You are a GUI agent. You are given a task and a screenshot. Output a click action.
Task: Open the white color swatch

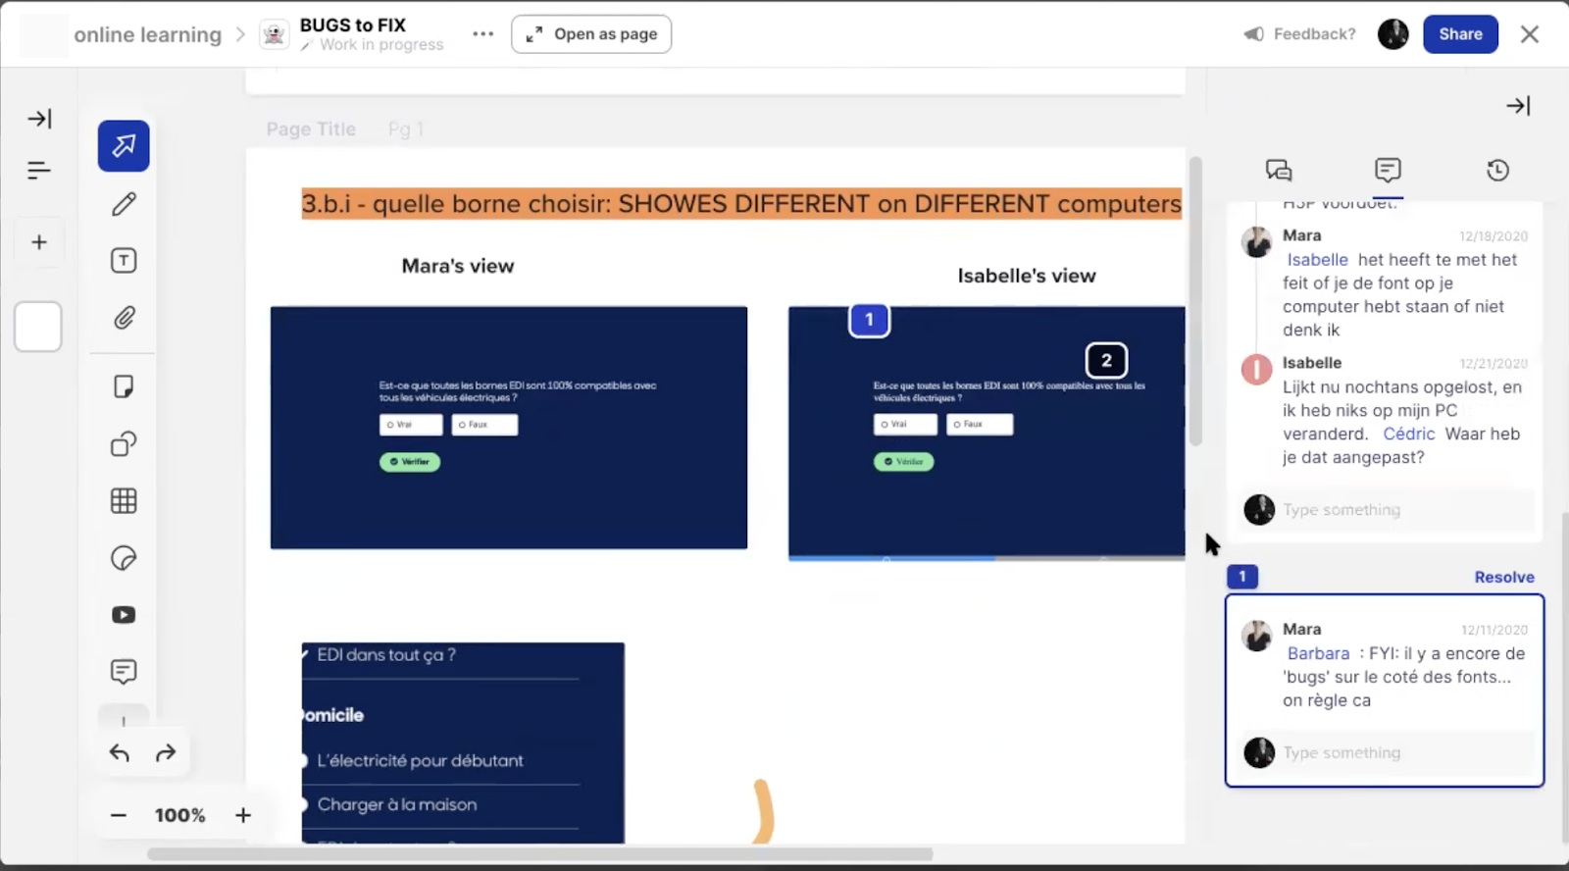pyautogui.click(x=38, y=327)
